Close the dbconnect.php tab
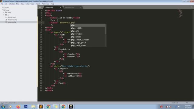 (80, 7)
